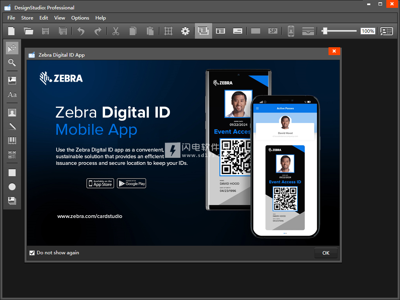The width and height of the screenshot is (400, 300).
Task: Open the Options menu
Action: [80, 18]
